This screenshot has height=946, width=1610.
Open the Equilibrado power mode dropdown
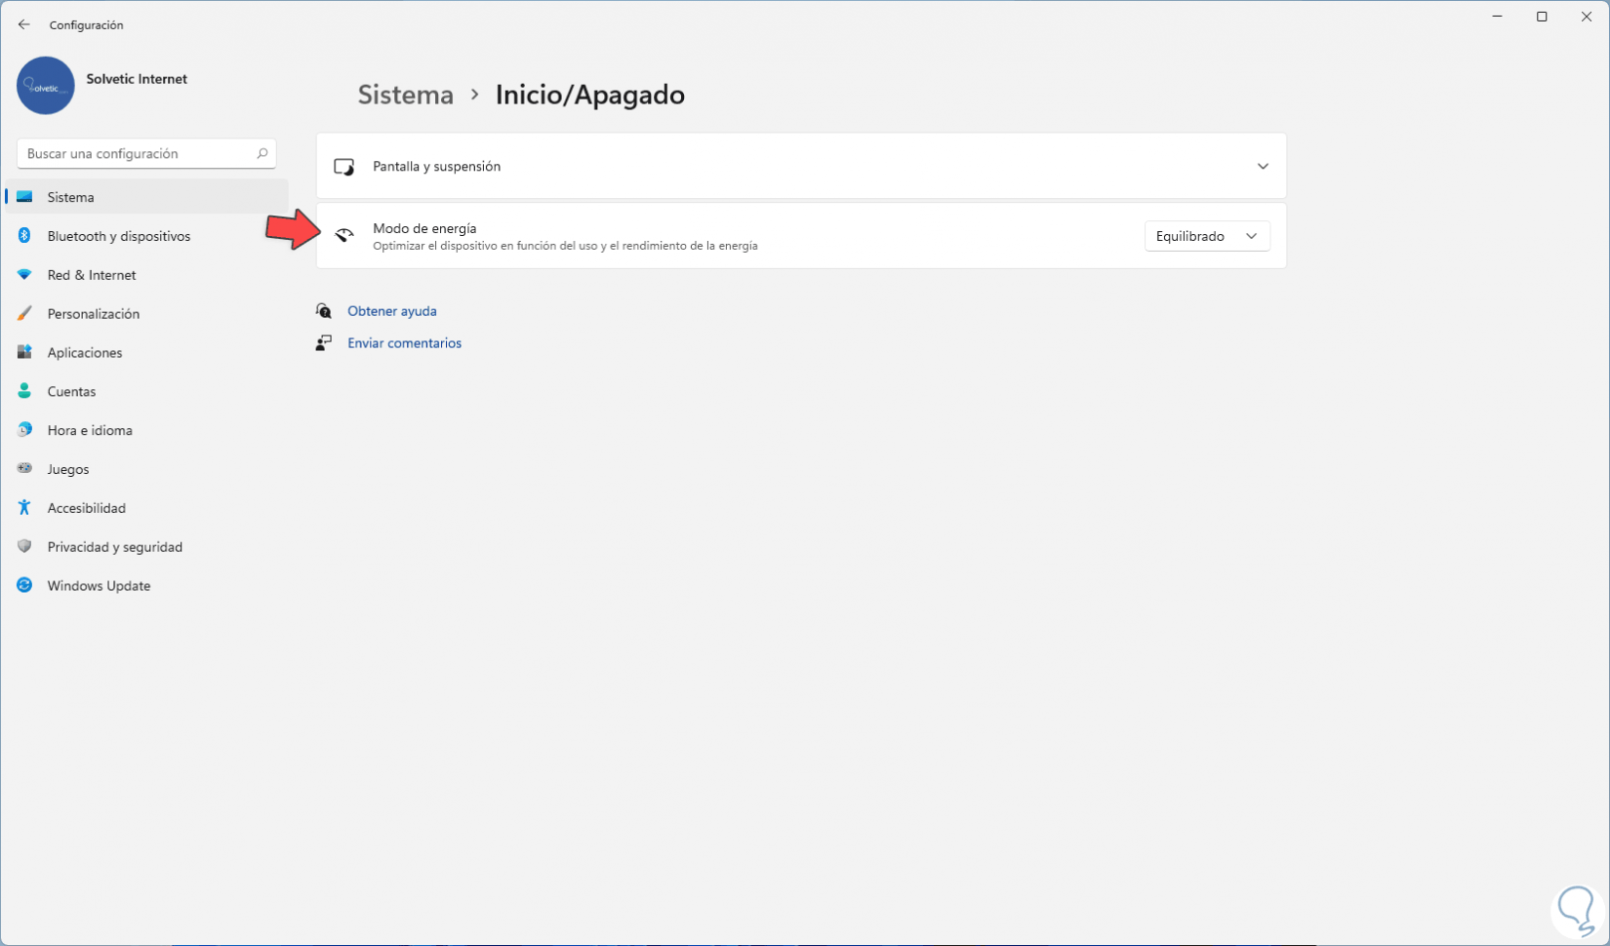point(1206,236)
